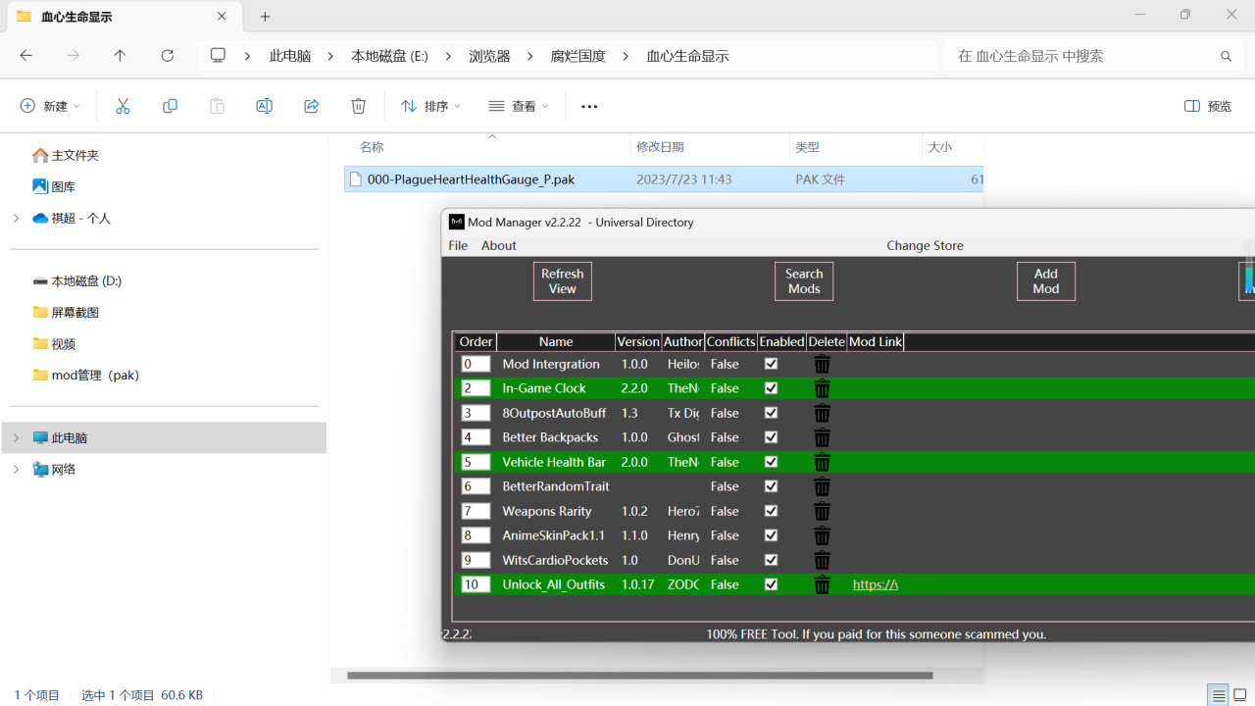Go back in File Explorer
The width and height of the screenshot is (1255, 706).
coord(26,56)
